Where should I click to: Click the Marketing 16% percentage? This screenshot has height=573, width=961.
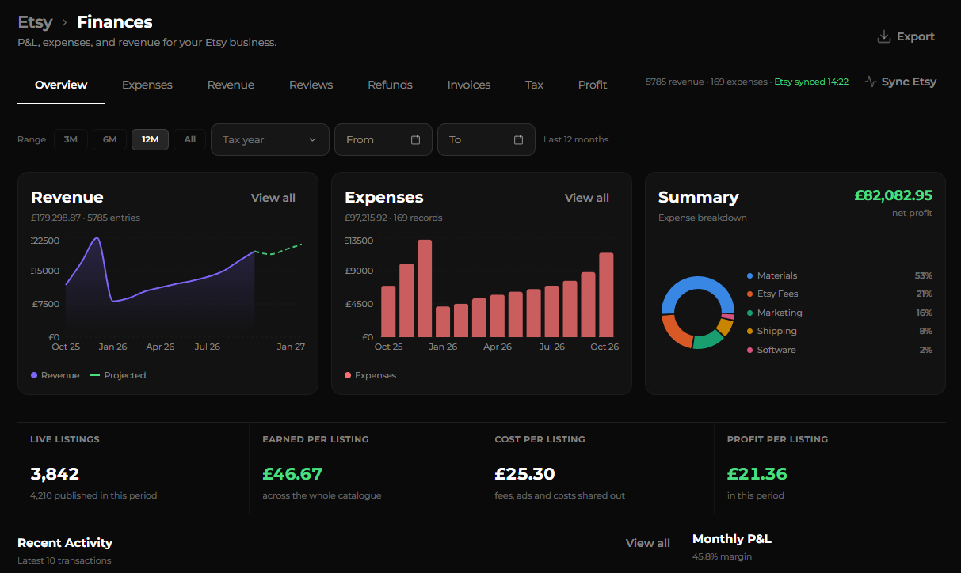(x=923, y=313)
